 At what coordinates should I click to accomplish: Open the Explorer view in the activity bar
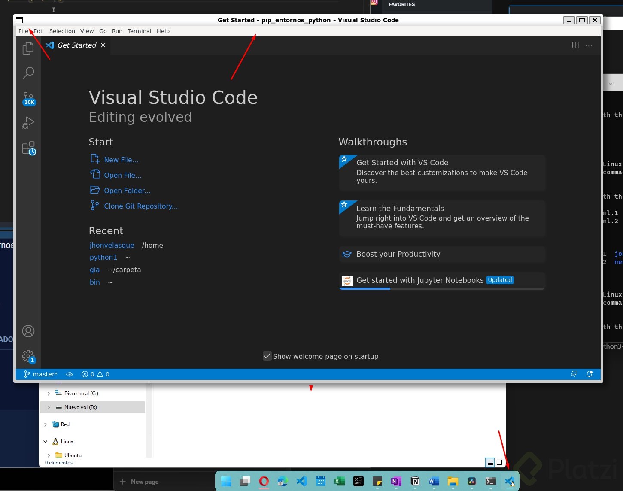tap(28, 48)
